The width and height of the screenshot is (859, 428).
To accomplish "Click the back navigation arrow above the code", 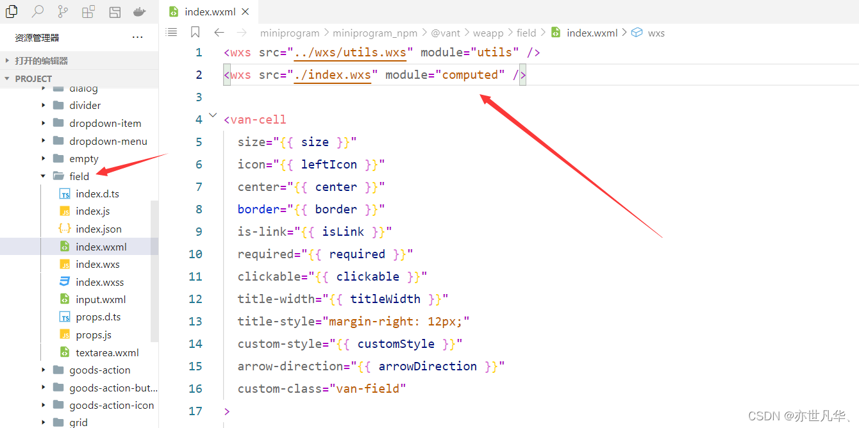I will pyautogui.click(x=219, y=32).
